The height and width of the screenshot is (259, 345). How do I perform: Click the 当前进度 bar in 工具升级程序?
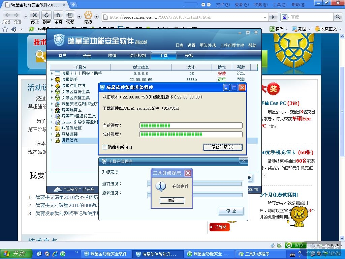pos(194,184)
